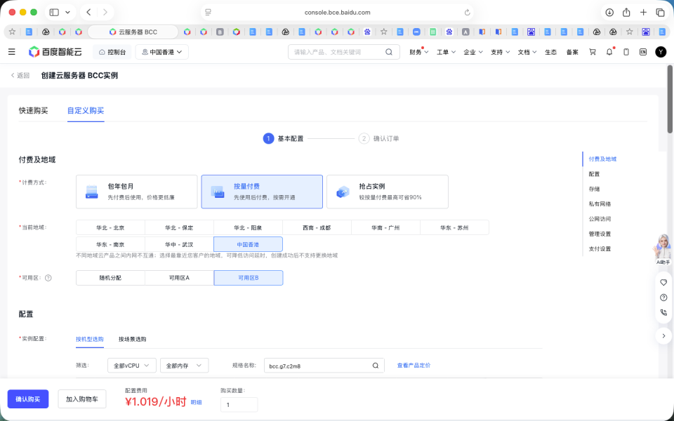The width and height of the screenshot is (674, 421).
Task: Expand the 企业 menu
Action: (473, 52)
